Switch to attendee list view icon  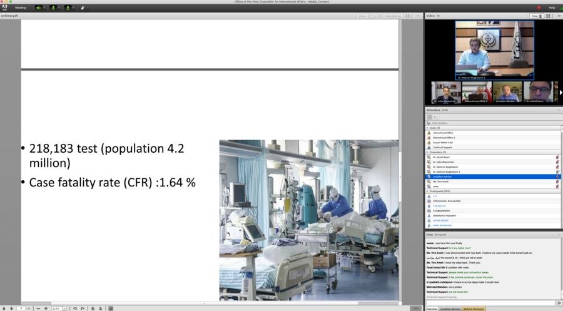click(x=429, y=117)
